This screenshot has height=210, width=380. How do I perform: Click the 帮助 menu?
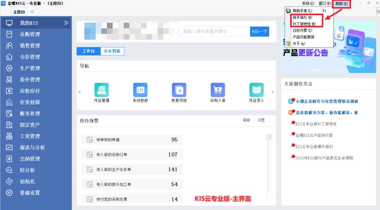341,4
